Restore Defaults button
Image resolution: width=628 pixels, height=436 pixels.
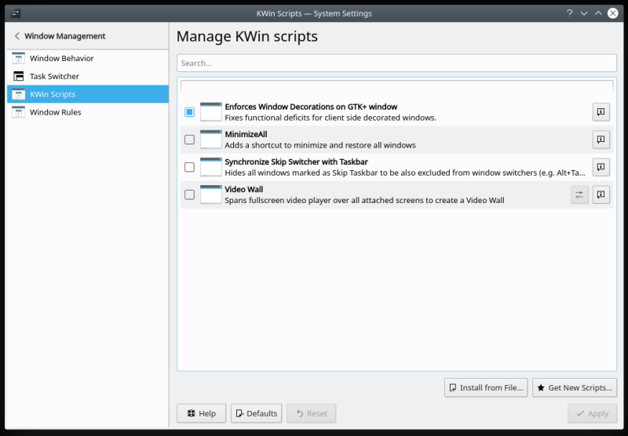(x=257, y=413)
